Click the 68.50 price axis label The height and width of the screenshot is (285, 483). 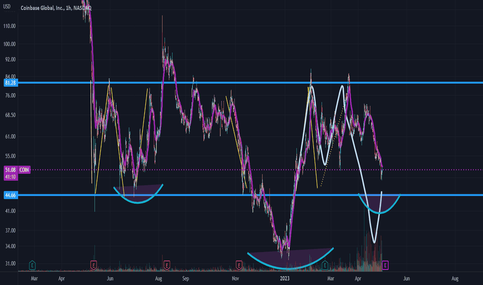[x=10, y=115]
